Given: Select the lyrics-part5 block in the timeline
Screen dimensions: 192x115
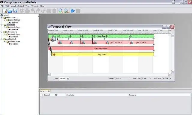Looking at the screenshot, I should 117,42.
